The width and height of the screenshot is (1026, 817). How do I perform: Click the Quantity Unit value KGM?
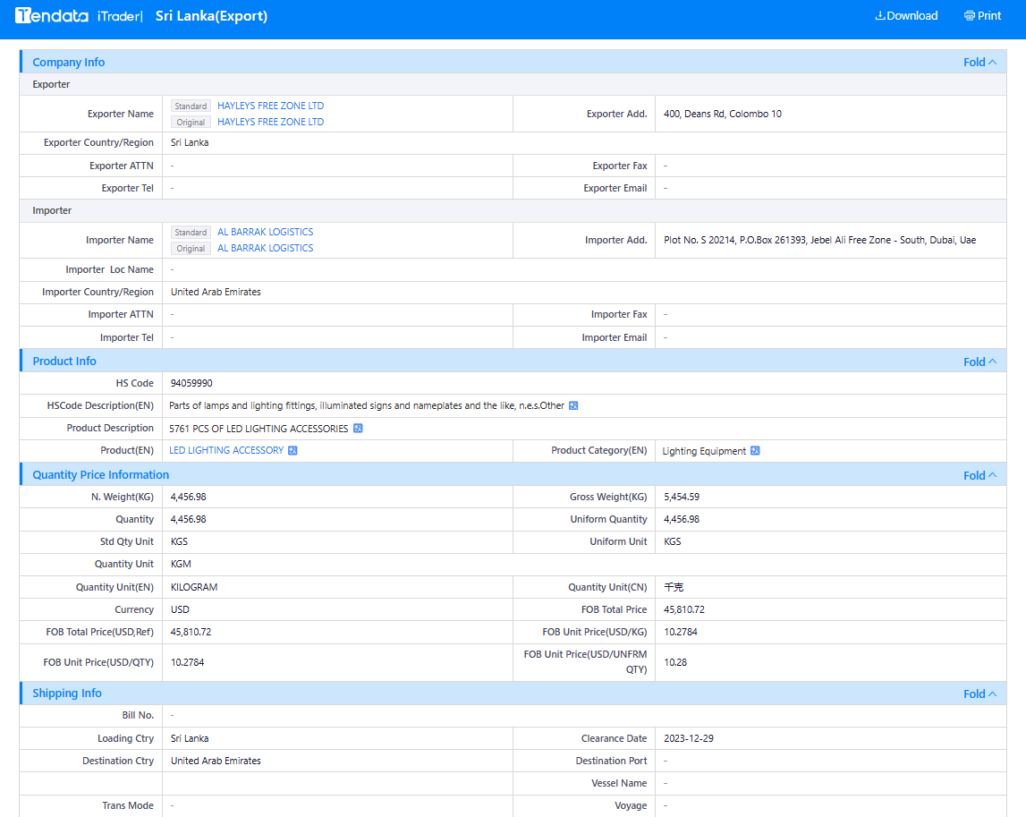tap(181, 564)
